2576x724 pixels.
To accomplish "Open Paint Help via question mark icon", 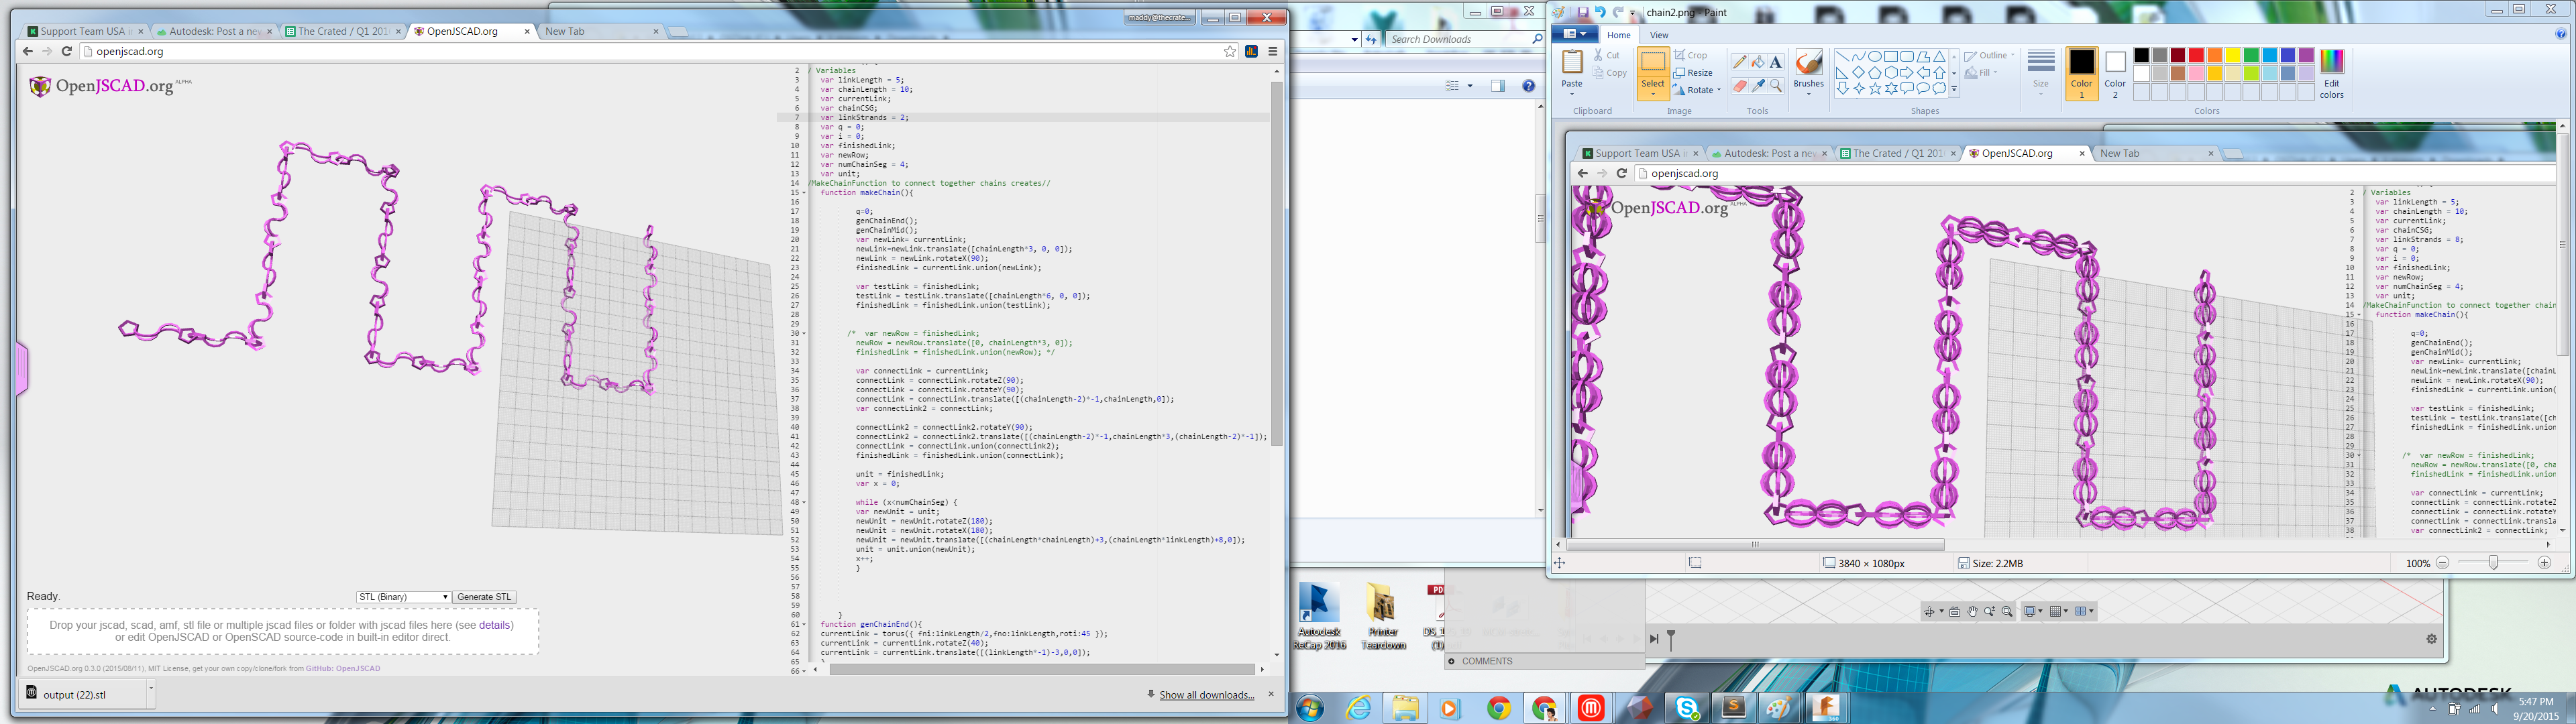I will pos(2562,34).
